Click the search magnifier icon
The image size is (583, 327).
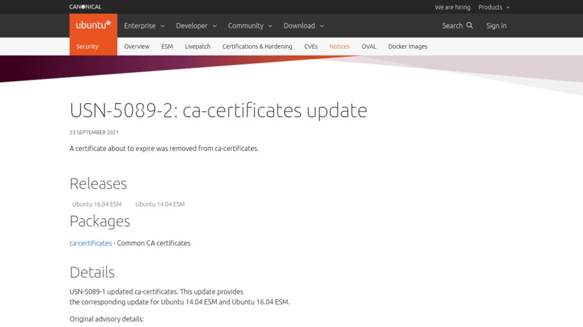(x=469, y=25)
